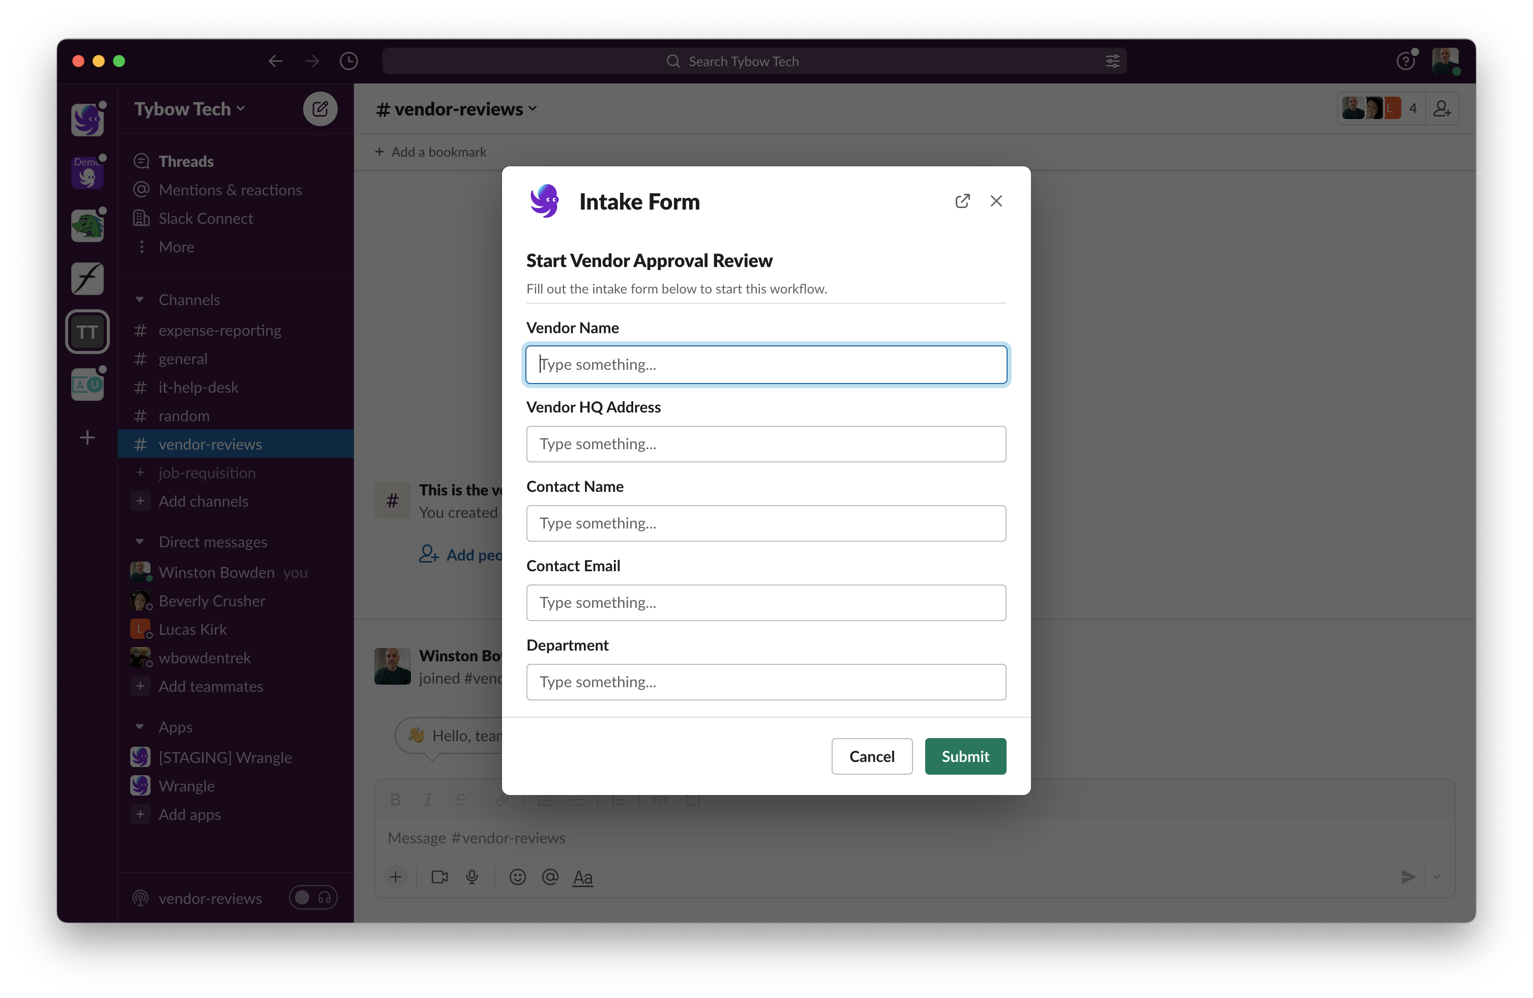Record a video clip from the composer
Viewport: 1533px width, 998px height.
point(440,877)
